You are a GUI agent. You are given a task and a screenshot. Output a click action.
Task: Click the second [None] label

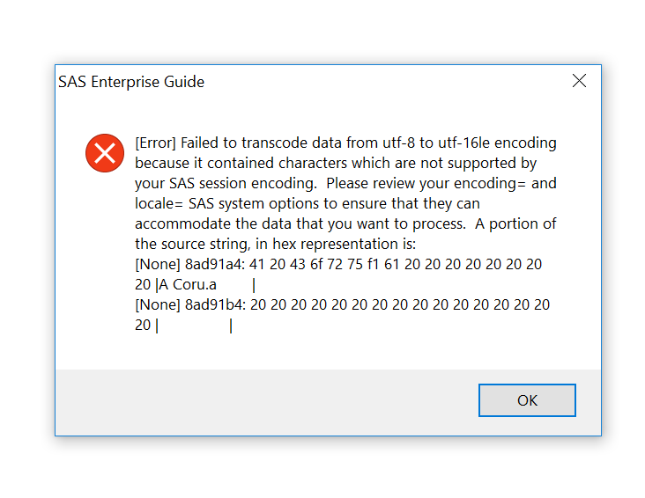click(x=158, y=305)
